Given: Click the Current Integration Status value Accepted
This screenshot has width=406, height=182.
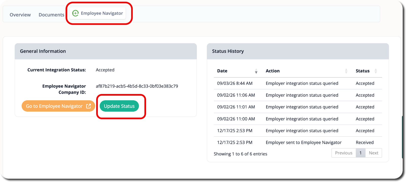Looking at the screenshot, I should [105, 70].
